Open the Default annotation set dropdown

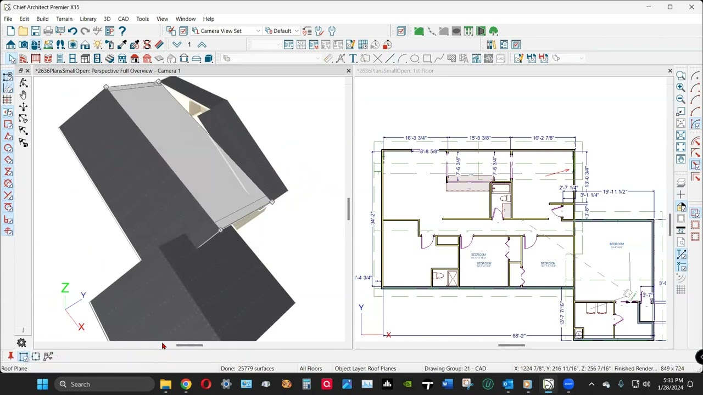click(x=282, y=31)
